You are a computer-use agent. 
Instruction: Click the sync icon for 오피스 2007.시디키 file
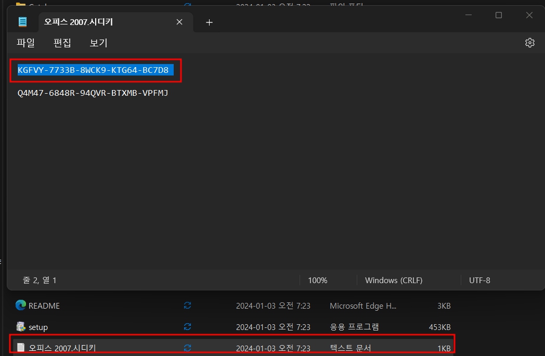coord(187,348)
